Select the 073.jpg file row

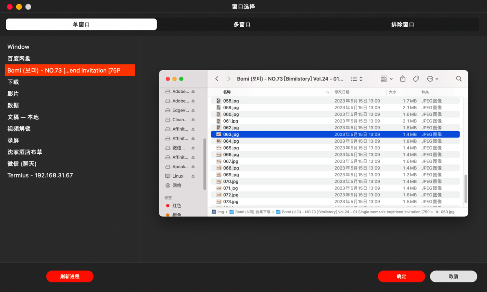[335, 202]
